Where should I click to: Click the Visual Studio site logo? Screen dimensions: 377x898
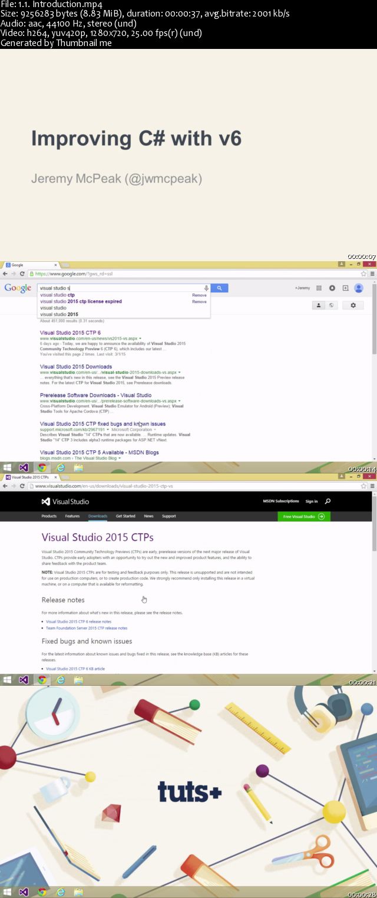click(65, 501)
